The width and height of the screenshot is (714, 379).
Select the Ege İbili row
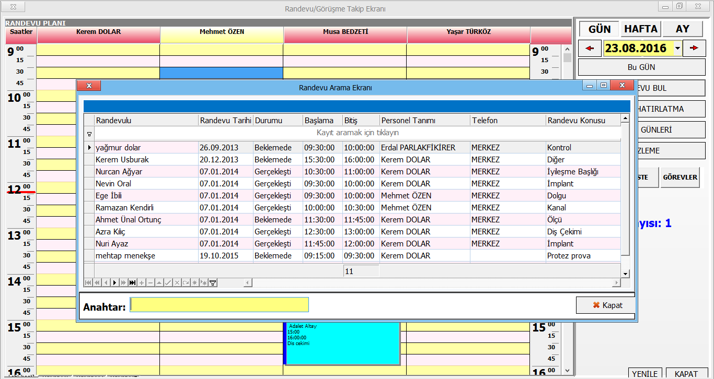click(x=352, y=196)
